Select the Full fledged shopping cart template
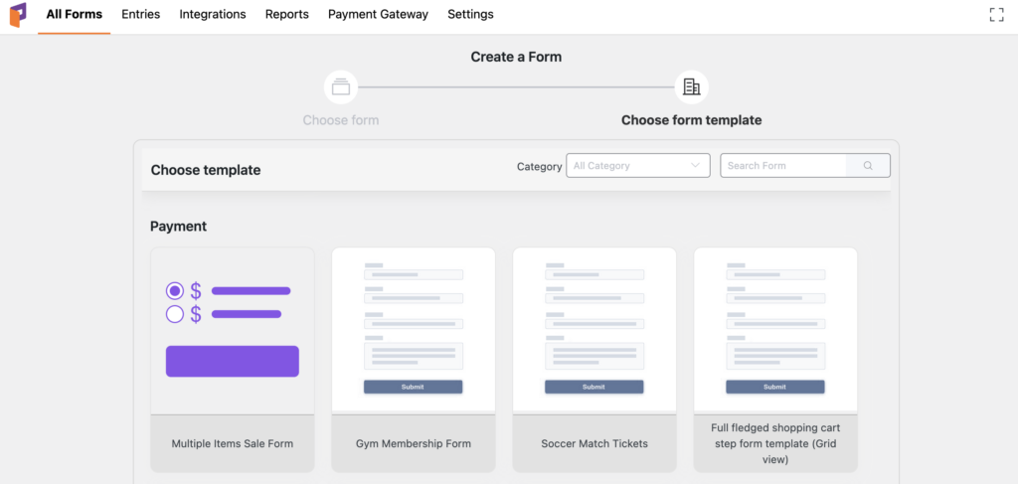The image size is (1018, 484). coord(775,359)
